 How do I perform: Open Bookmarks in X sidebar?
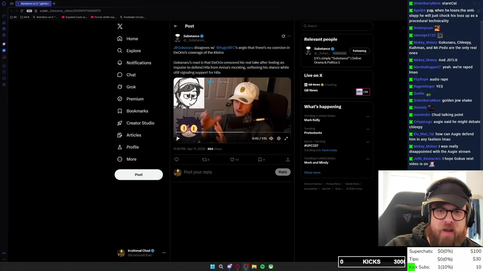pos(132,111)
